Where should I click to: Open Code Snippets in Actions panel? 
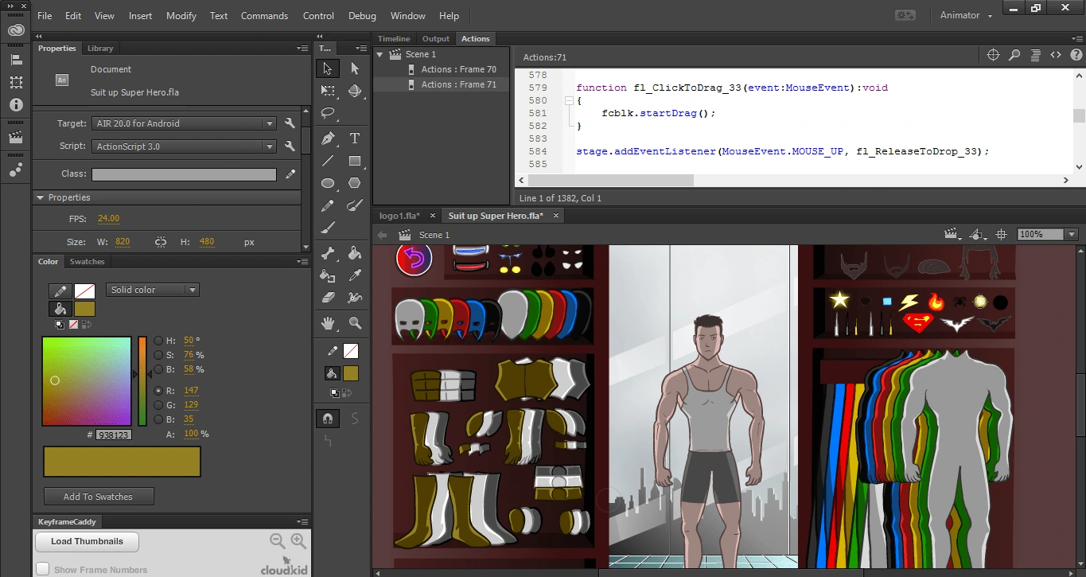click(x=1056, y=55)
